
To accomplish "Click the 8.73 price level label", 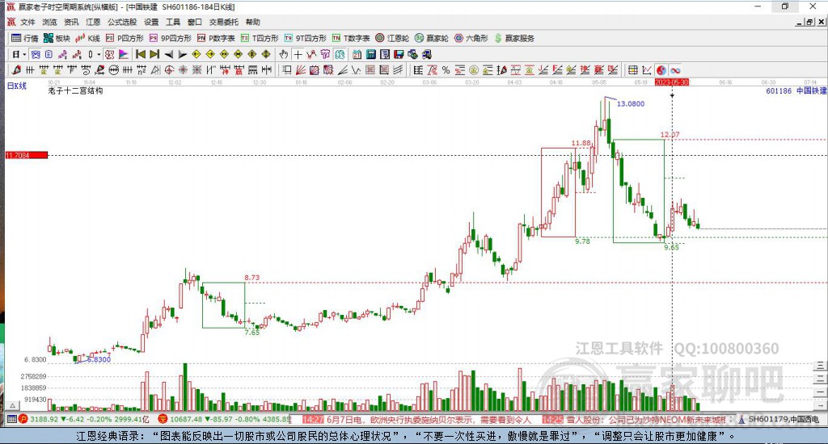I will (x=252, y=278).
